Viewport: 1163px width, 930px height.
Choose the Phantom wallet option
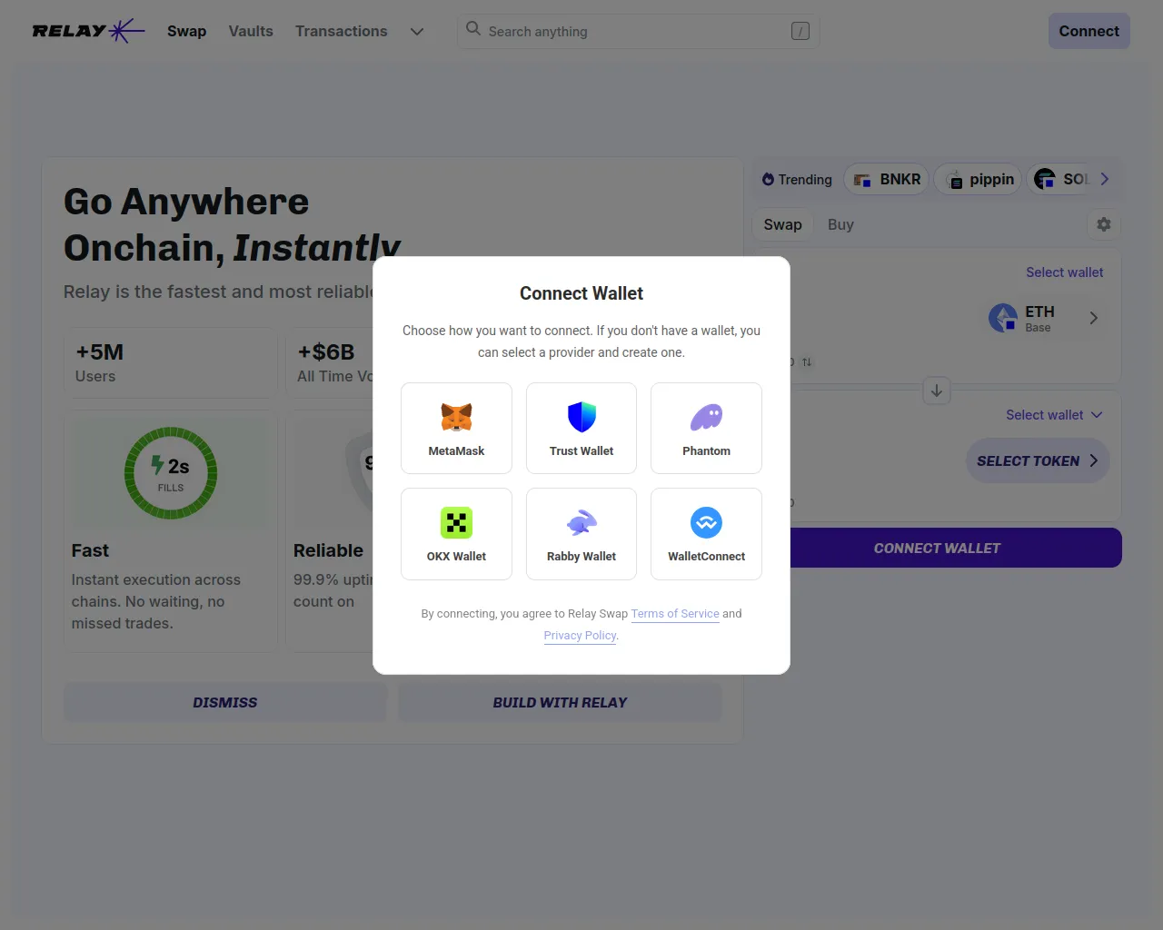coord(706,428)
